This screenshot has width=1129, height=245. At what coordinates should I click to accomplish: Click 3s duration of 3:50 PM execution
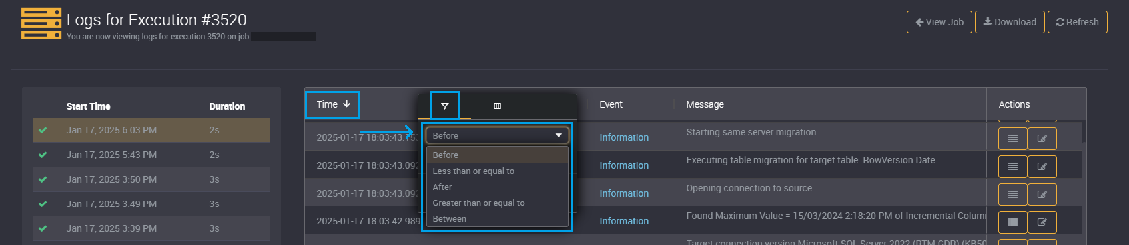214,179
